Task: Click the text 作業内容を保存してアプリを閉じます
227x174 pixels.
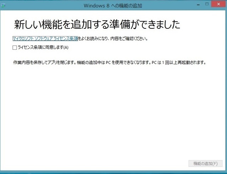Action: [x=45, y=62]
